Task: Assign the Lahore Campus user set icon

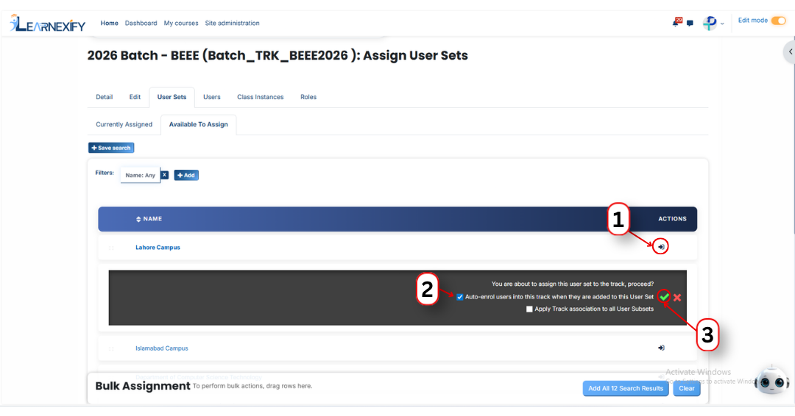Action: coord(661,247)
